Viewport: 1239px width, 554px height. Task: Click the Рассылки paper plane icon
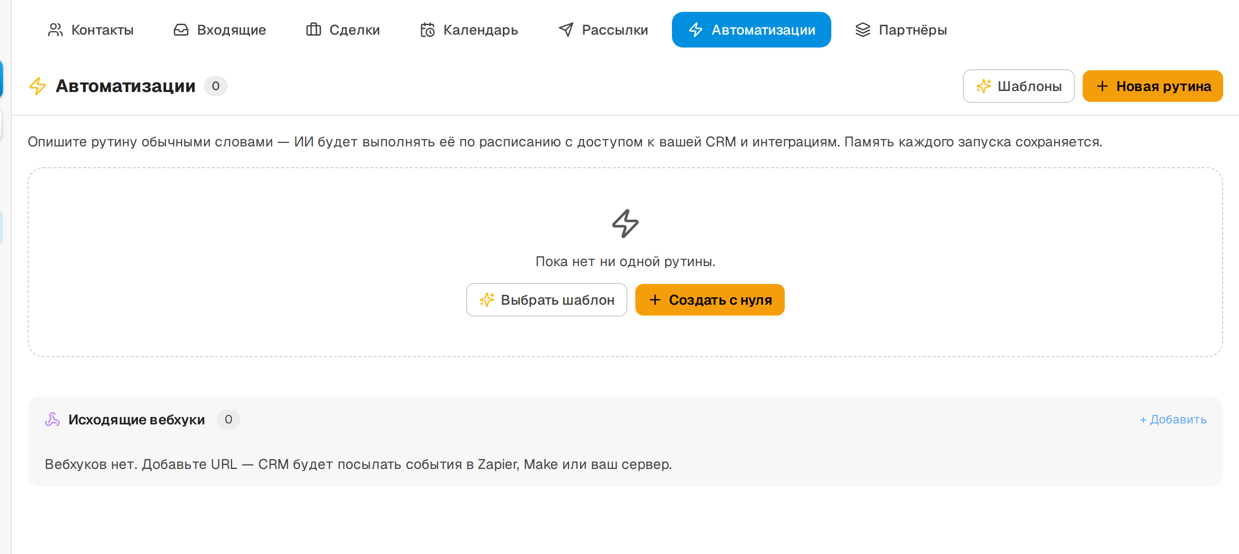point(566,30)
